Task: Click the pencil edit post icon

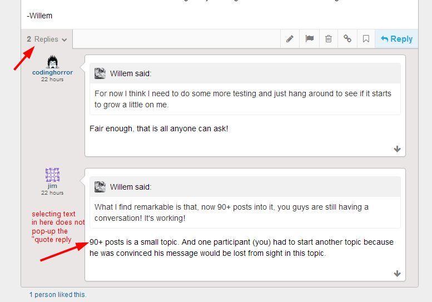Action: click(290, 39)
